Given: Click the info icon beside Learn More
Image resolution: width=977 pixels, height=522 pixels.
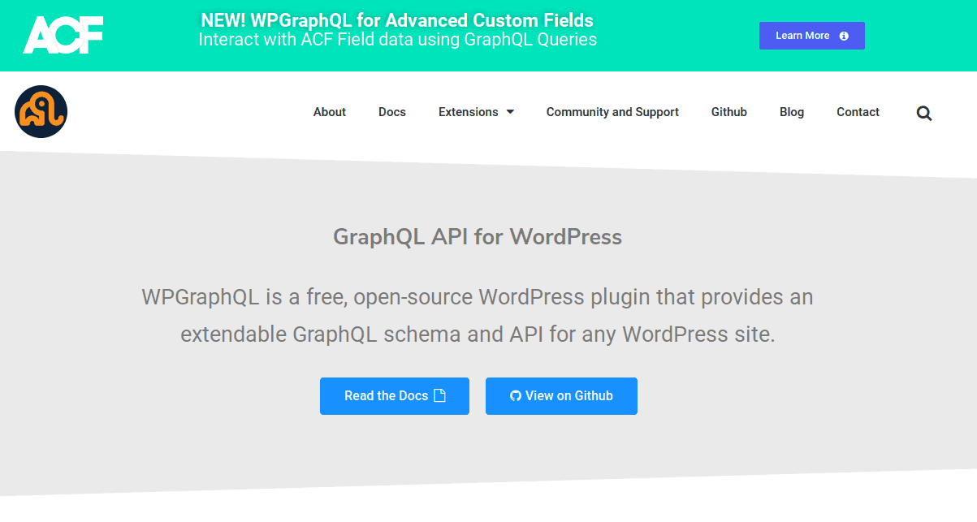Looking at the screenshot, I should [844, 36].
